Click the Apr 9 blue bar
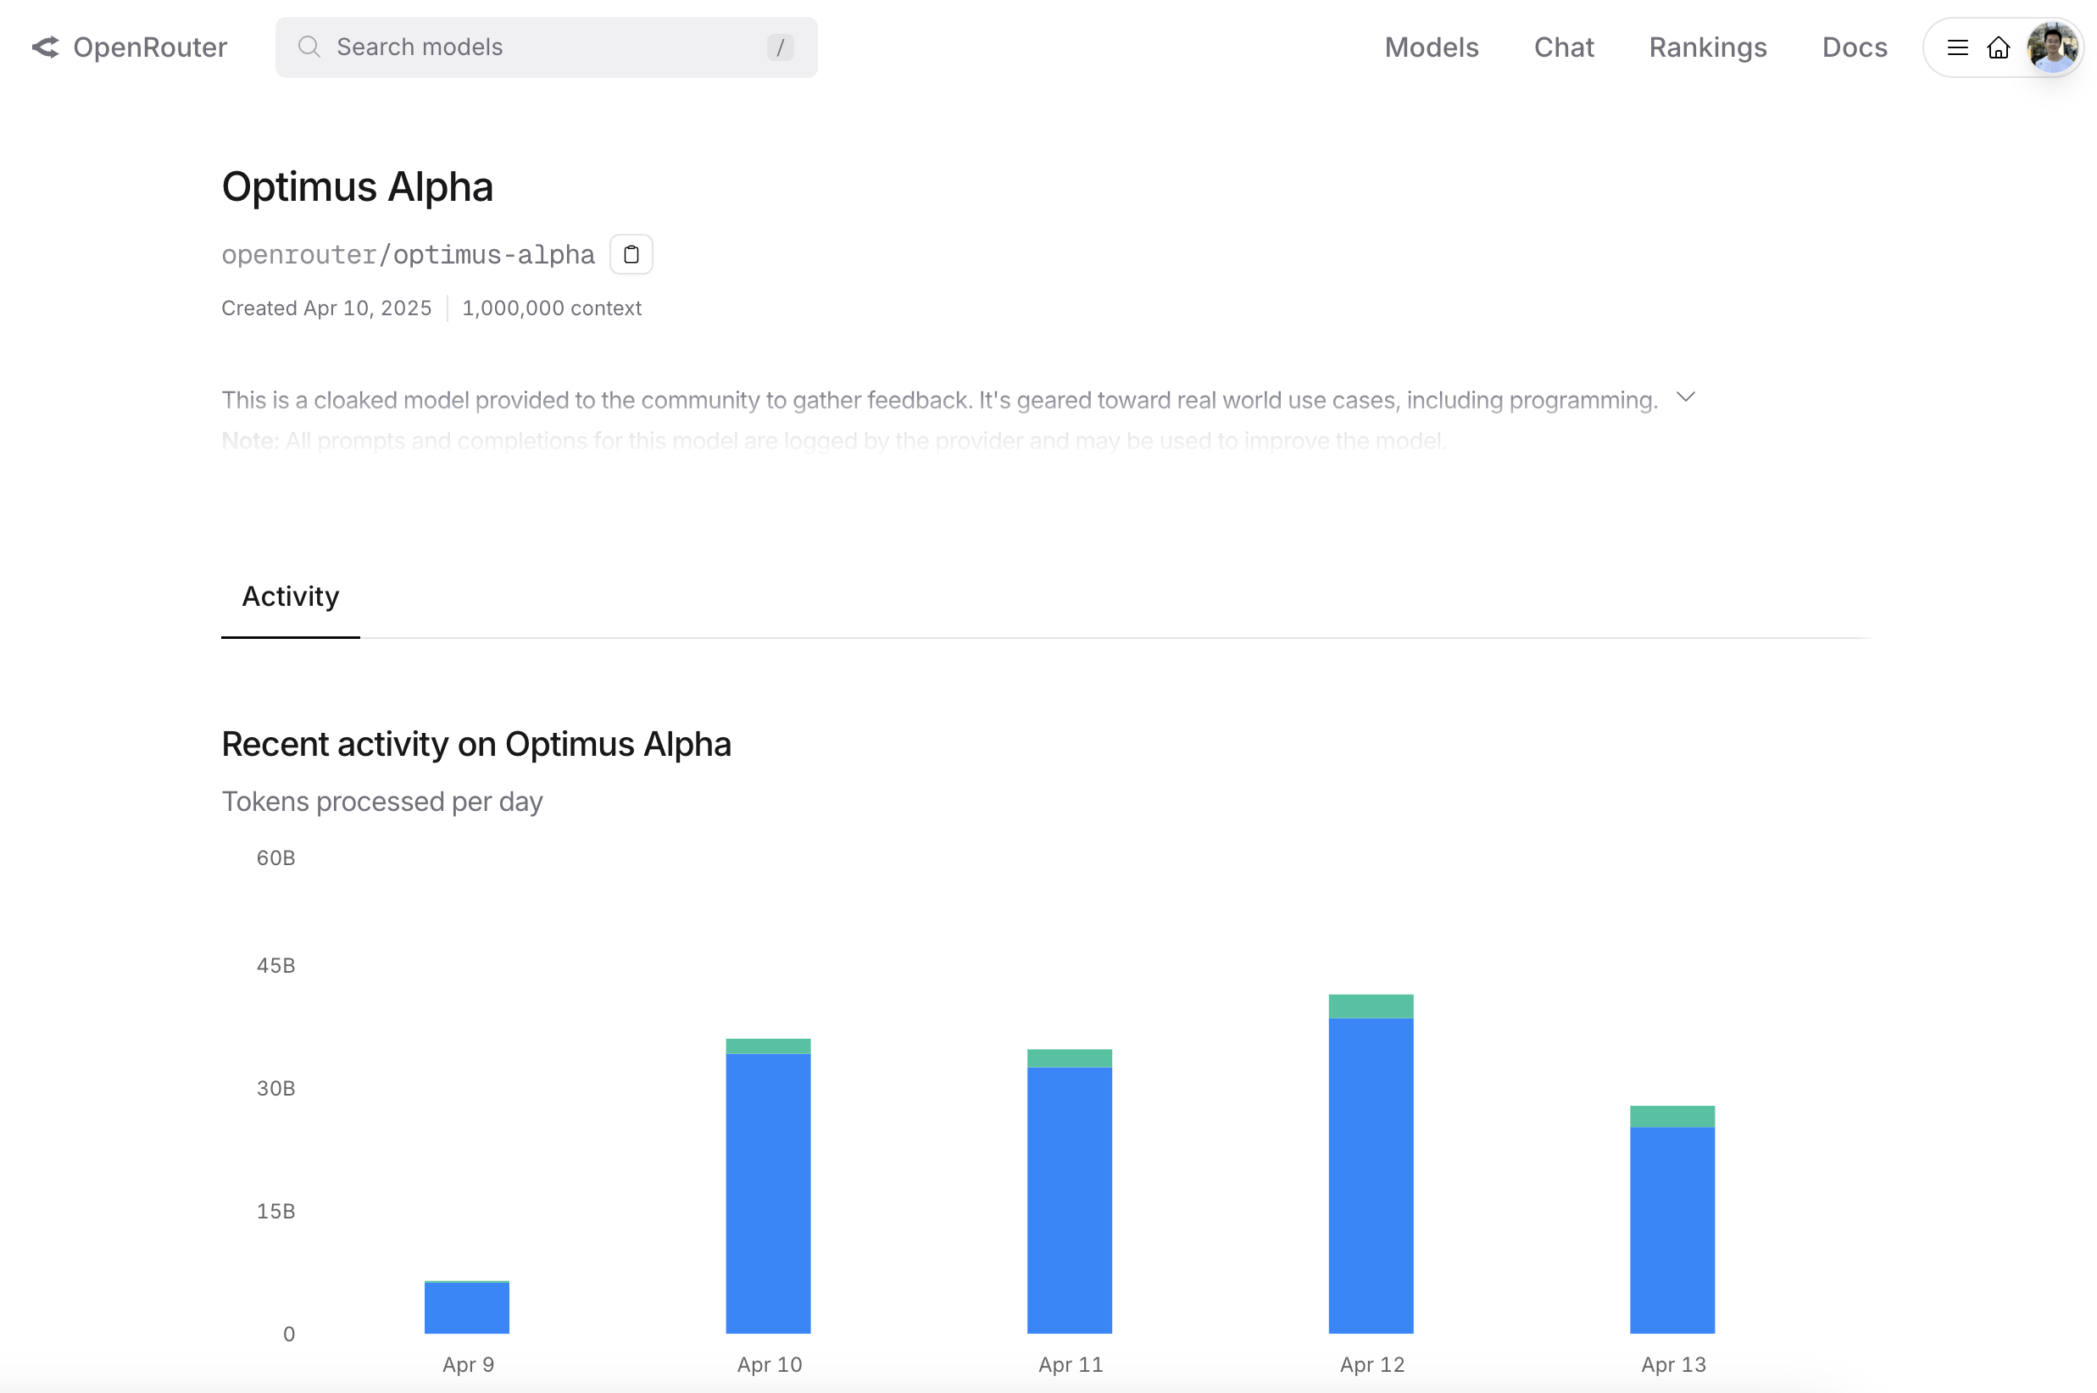This screenshot has width=2097, height=1393. pos(466,1307)
